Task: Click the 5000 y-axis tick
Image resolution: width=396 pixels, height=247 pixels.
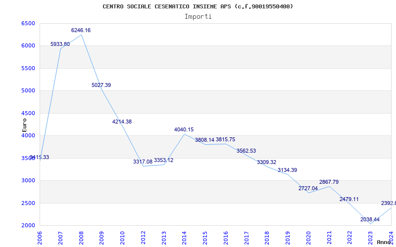Action: [28, 91]
